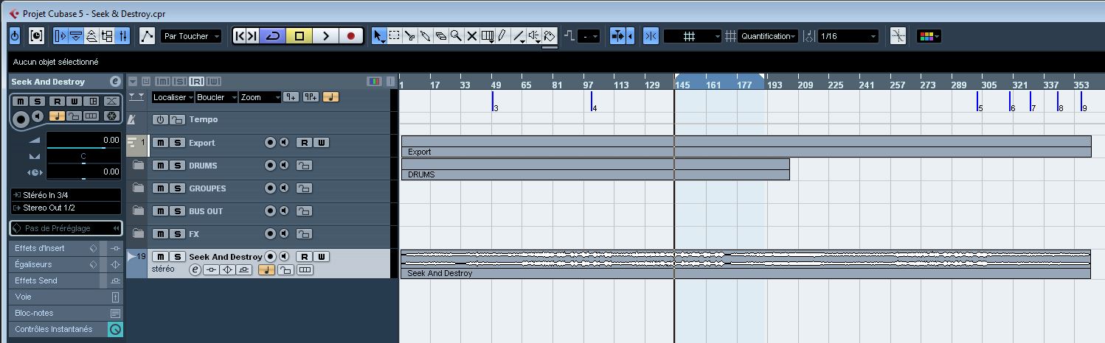
Task: Toggle the Cycle loop button
Action: pos(274,36)
